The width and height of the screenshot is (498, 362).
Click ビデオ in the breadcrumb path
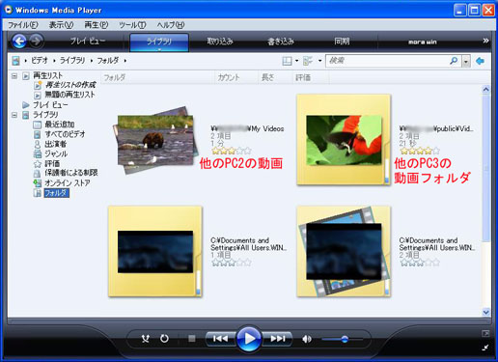pos(40,61)
